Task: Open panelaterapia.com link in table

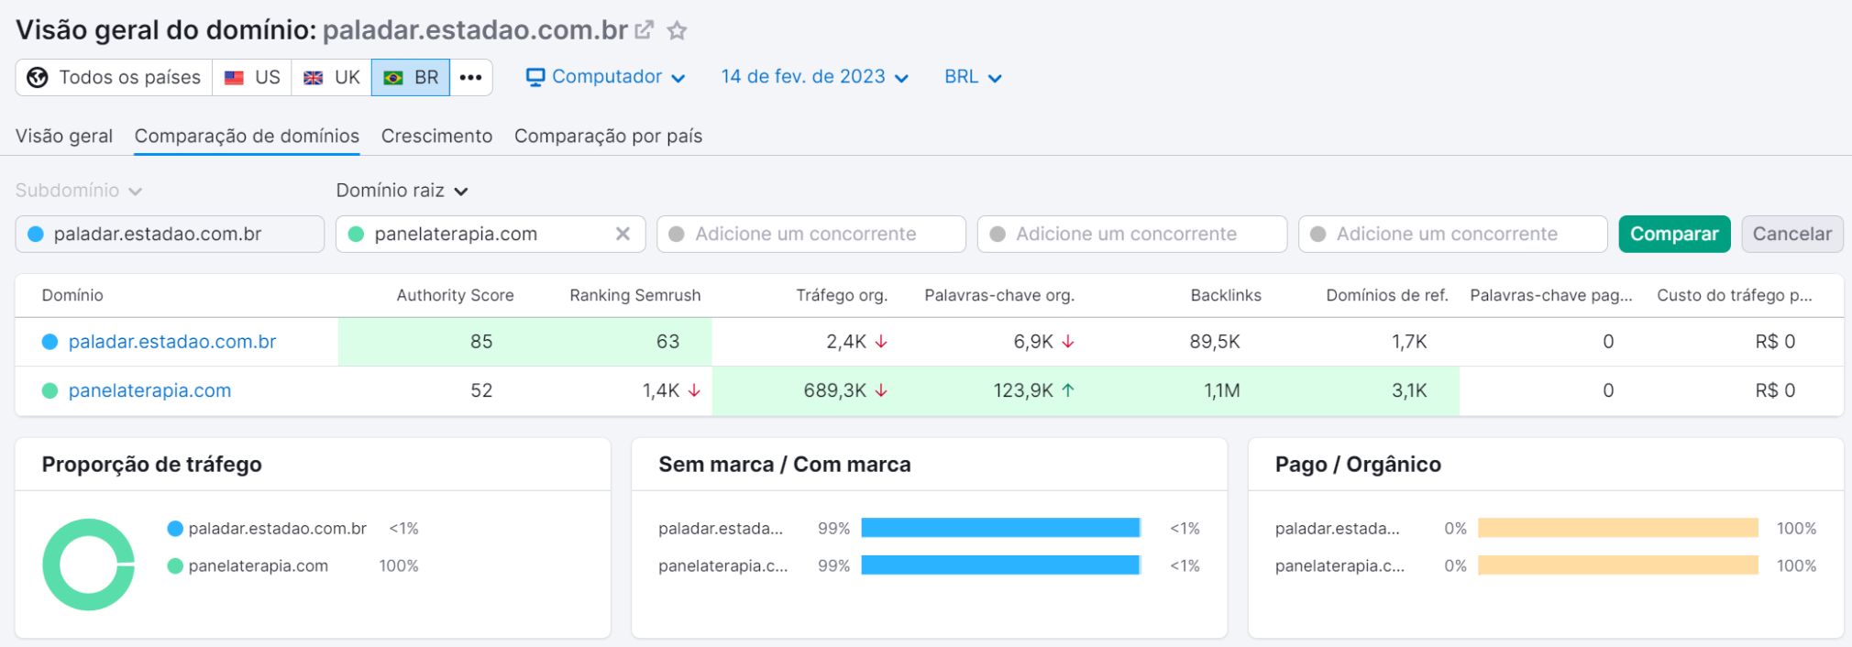Action: pos(149,390)
